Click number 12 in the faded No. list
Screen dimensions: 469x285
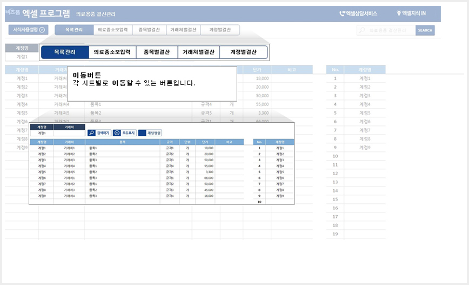pyautogui.click(x=336, y=174)
